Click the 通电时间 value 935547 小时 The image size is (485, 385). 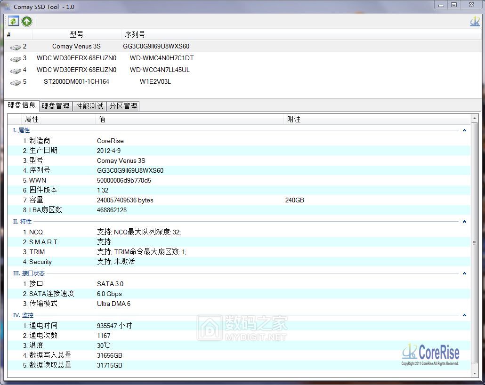(x=114, y=326)
